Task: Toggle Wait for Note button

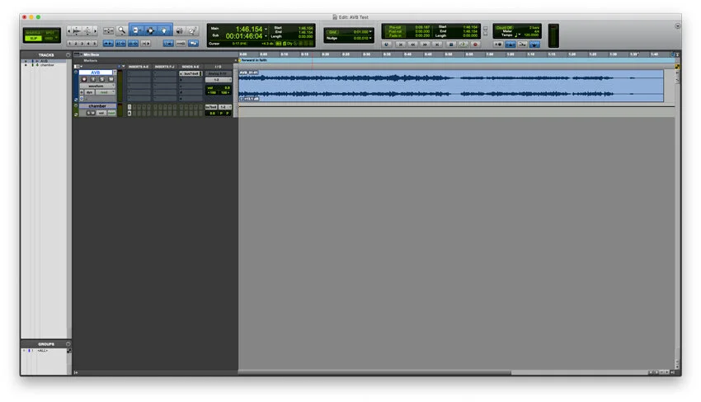Action: pos(498,44)
